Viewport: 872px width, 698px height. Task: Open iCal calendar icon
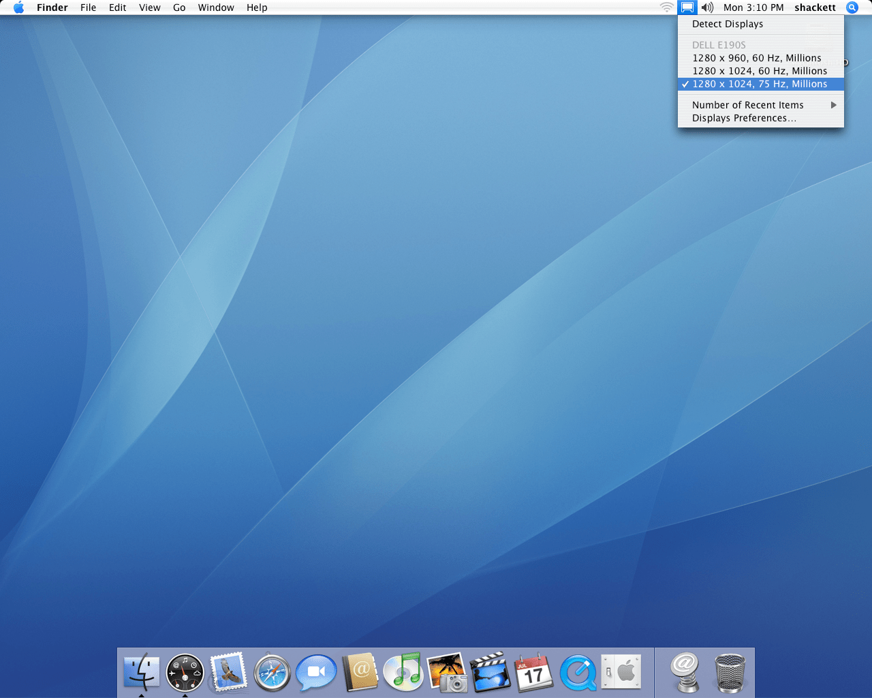533,672
